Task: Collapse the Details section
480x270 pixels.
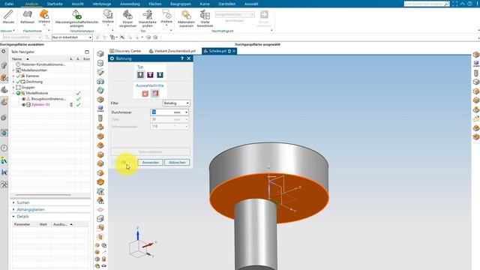Action: (x=22, y=217)
